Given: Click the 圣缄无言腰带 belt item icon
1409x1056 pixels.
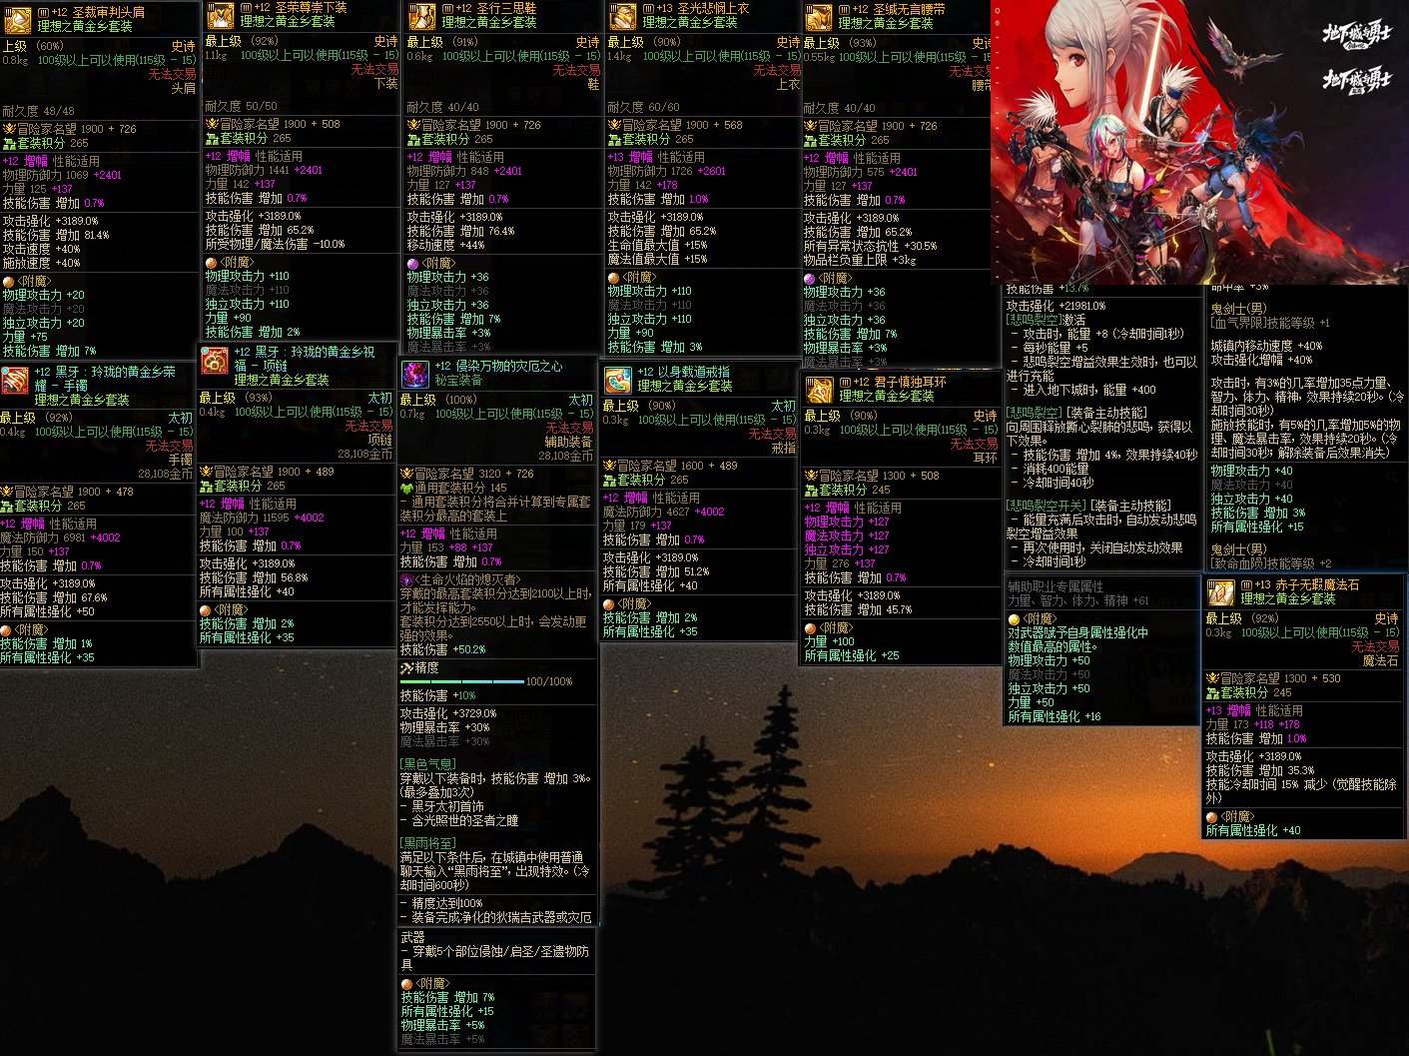Looking at the screenshot, I should pyautogui.click(x=819, y=17).
